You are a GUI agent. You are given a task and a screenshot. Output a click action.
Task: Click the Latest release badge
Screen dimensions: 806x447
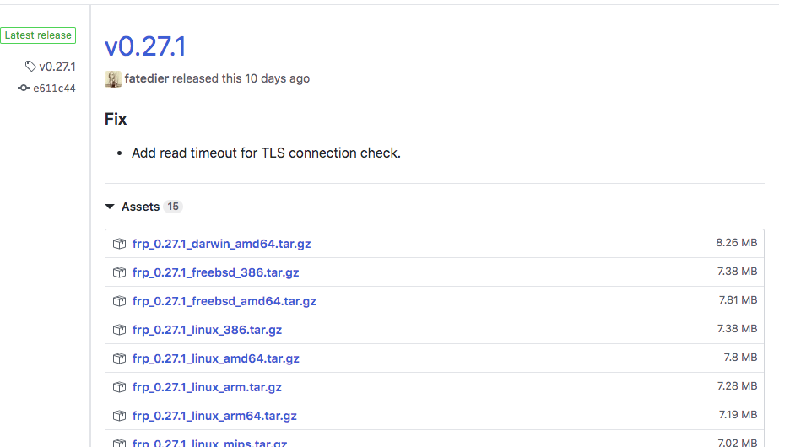38,35
